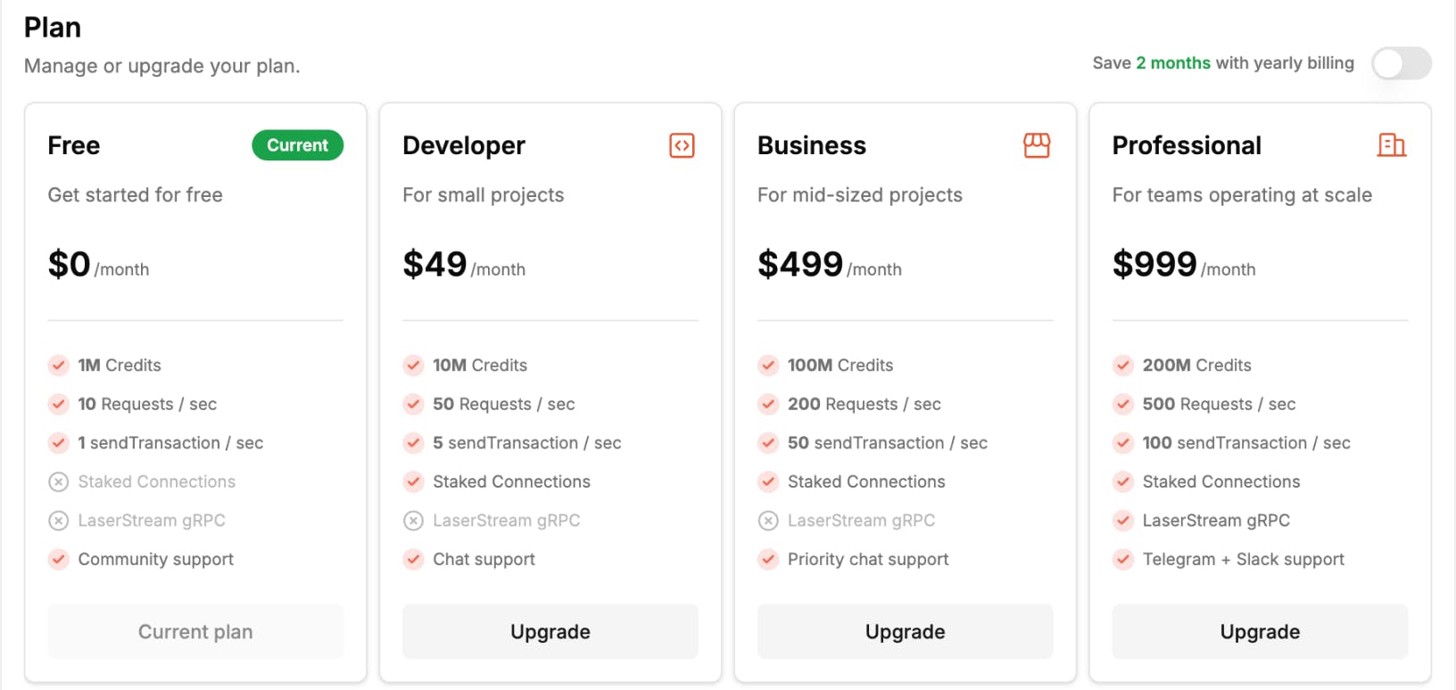Click the disabled LaserStream gRPC icon on Business plan

(x=768, y=520)
